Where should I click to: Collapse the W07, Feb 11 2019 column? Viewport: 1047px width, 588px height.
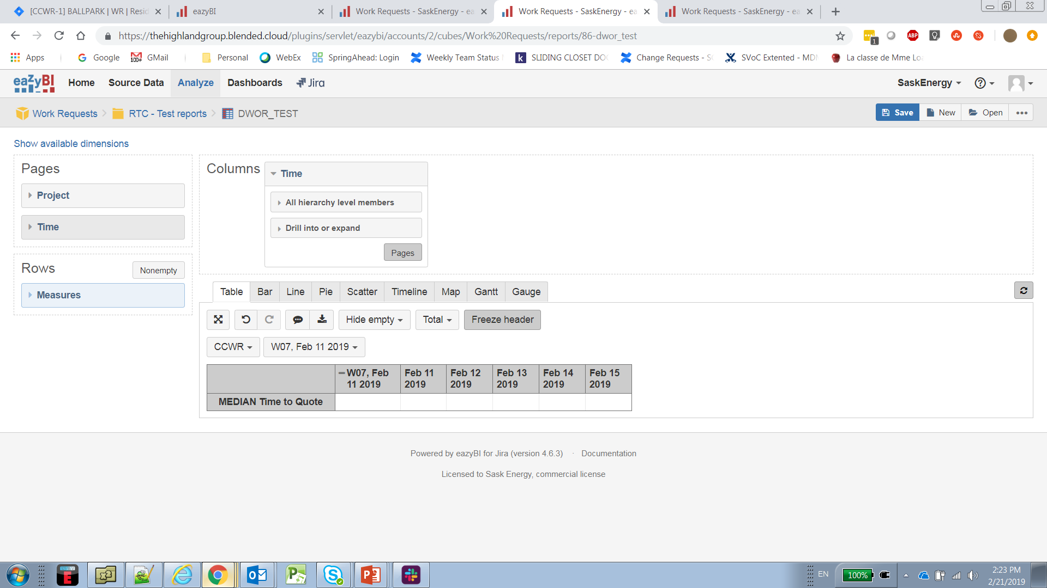[341, 373]
